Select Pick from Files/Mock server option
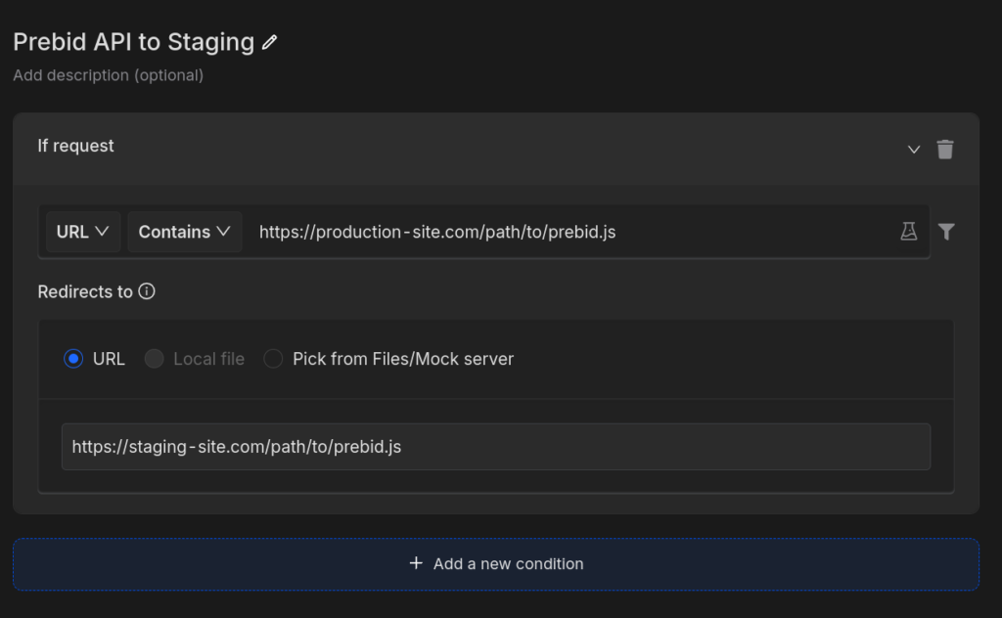This screenshot has width=1002, height=618. click(273, 359)
